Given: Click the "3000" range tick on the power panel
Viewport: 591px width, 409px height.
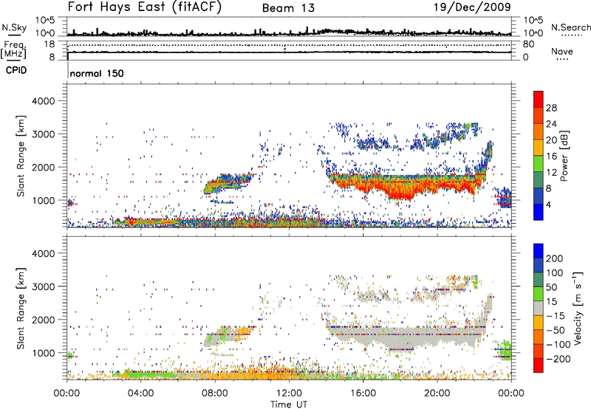Looking at the screenshot, I should click(x=43, y=134).
